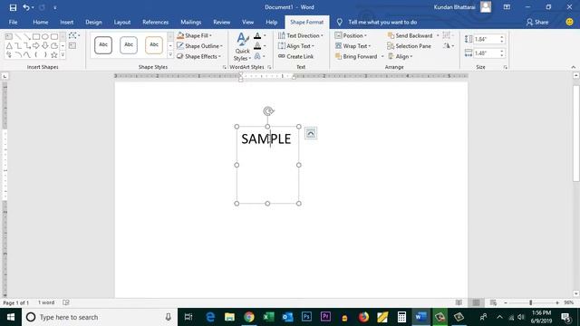
Task: Choose the star shape in Insert Shapes
Action: [x=54, y=54]
